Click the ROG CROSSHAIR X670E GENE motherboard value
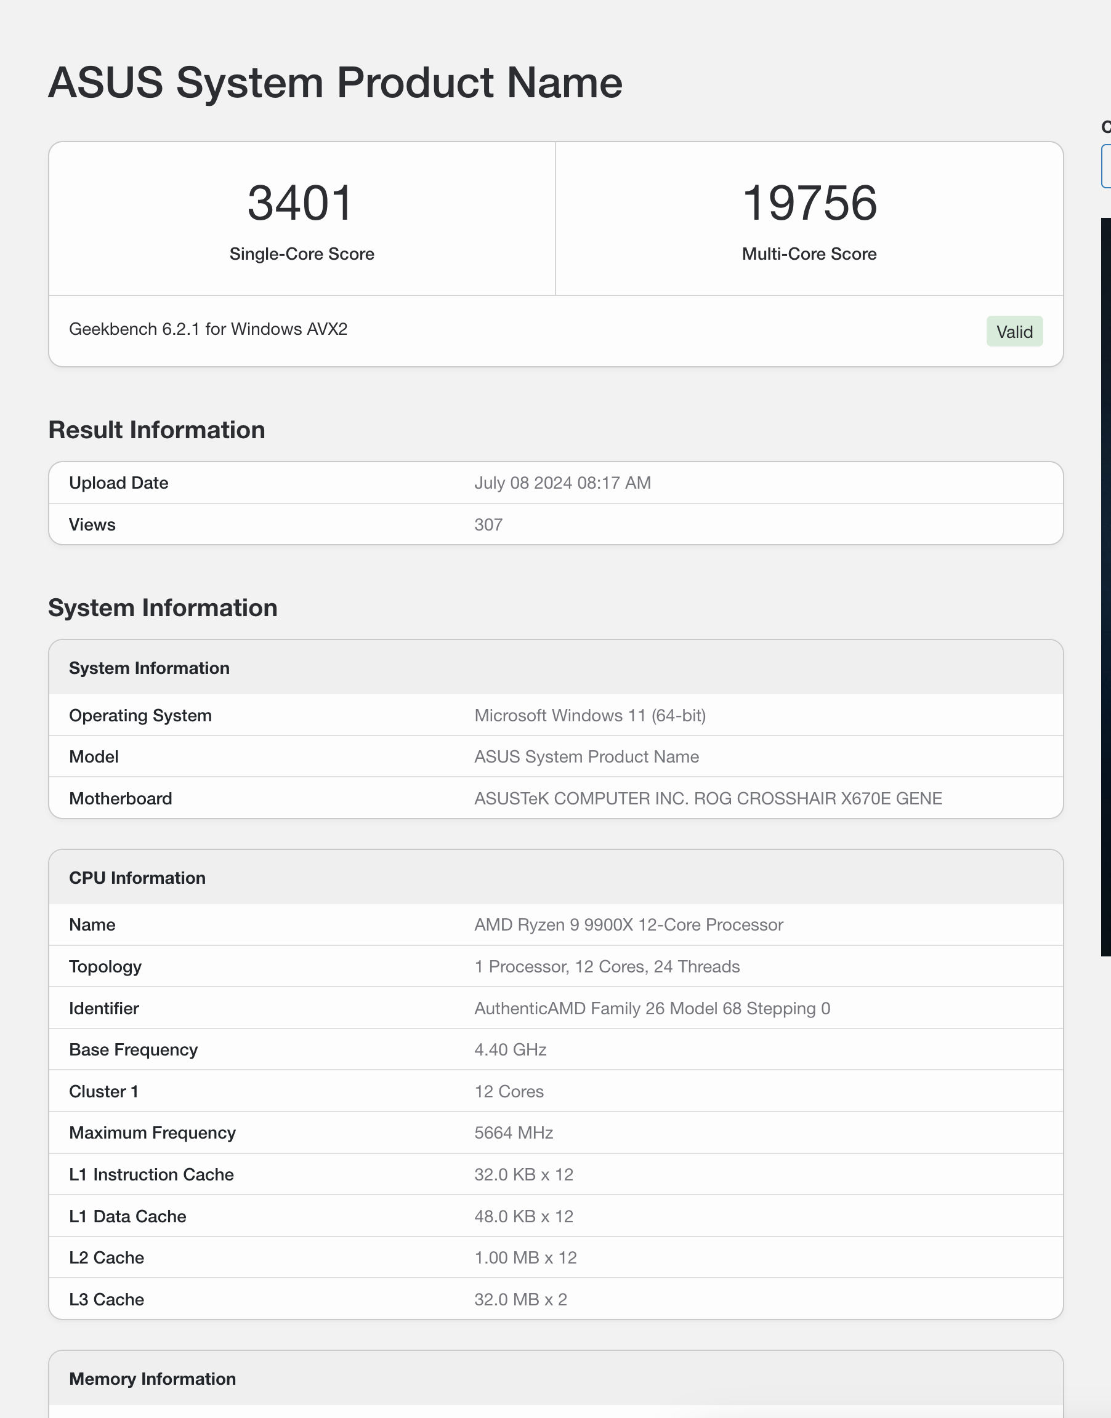The image size is (1111, 1418). click(x=708, y=798)
